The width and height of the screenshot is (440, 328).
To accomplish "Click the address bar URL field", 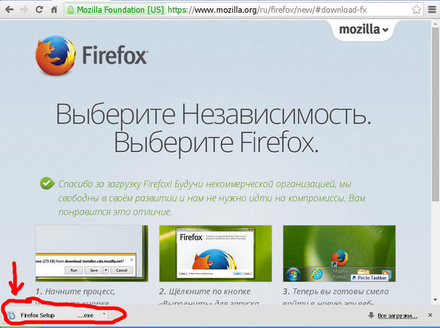I will [289, 10].
